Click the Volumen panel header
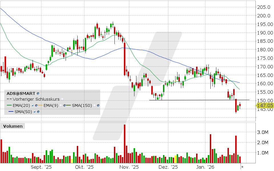274x171 pixels. (13, 126)
